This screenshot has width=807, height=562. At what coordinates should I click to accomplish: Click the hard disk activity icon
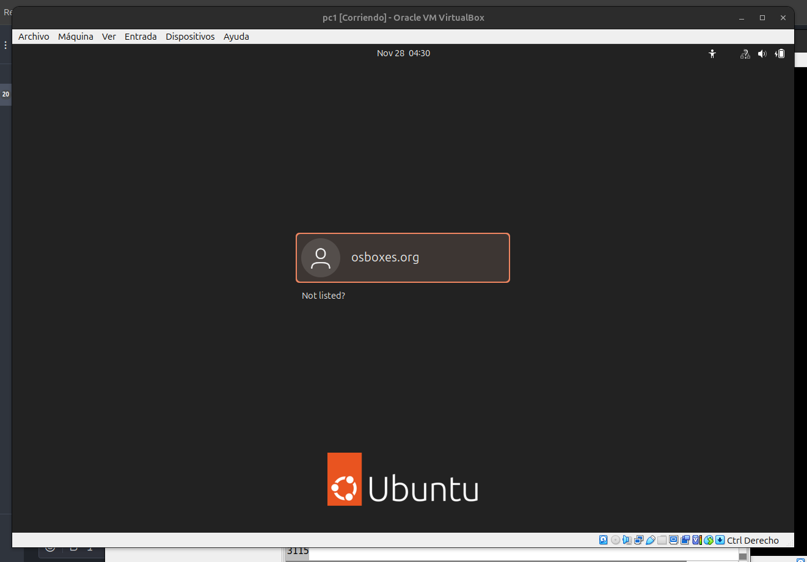pos(604,540)
